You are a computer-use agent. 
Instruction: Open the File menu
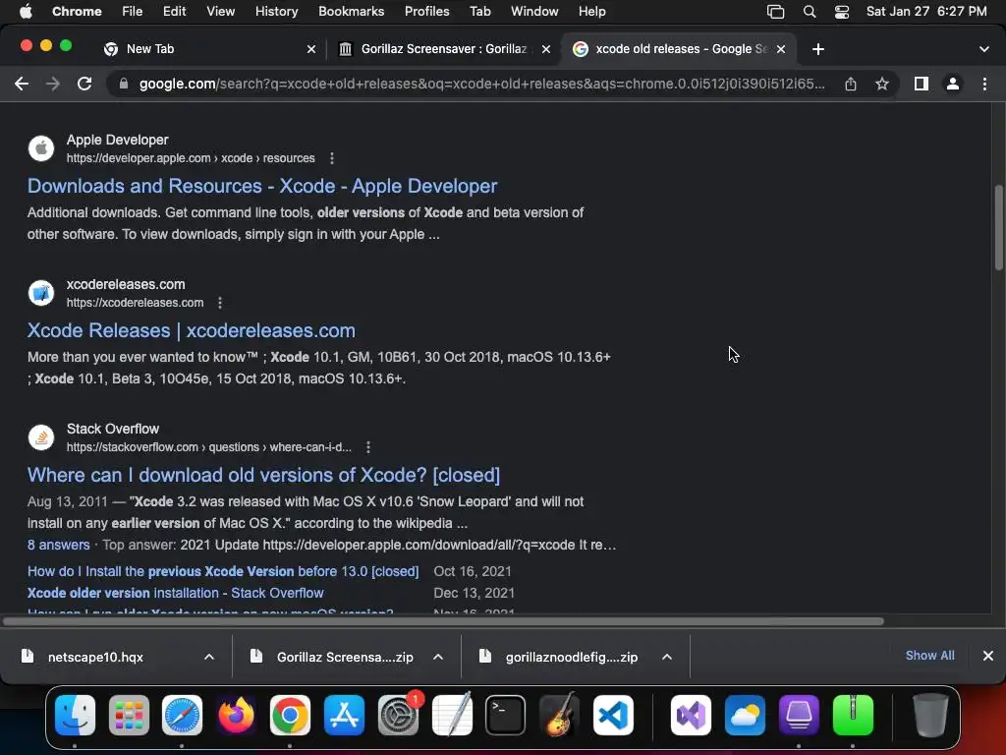[133, 12]
